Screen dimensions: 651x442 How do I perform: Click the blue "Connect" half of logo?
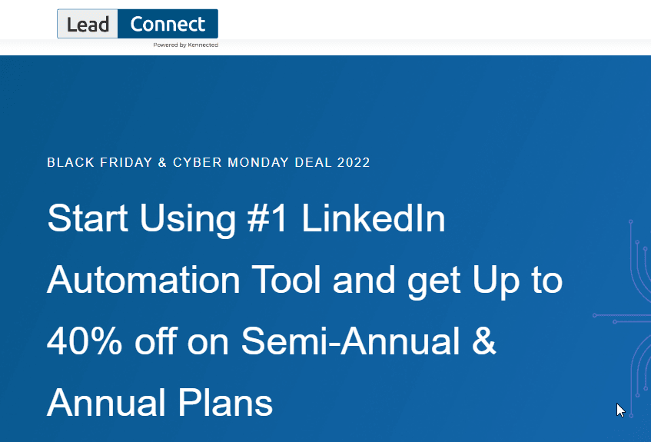click(168, 24)
